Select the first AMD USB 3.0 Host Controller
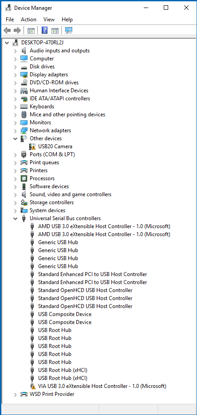Viewport: 197px width, 415px height. [104, 226]
